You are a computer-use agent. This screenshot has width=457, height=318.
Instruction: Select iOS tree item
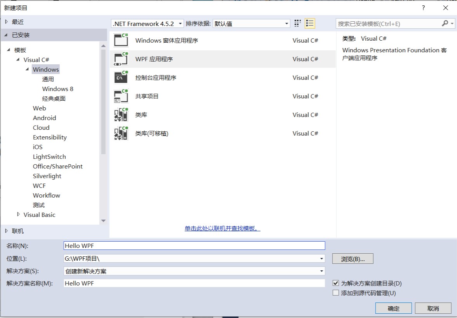click(38, 147)
